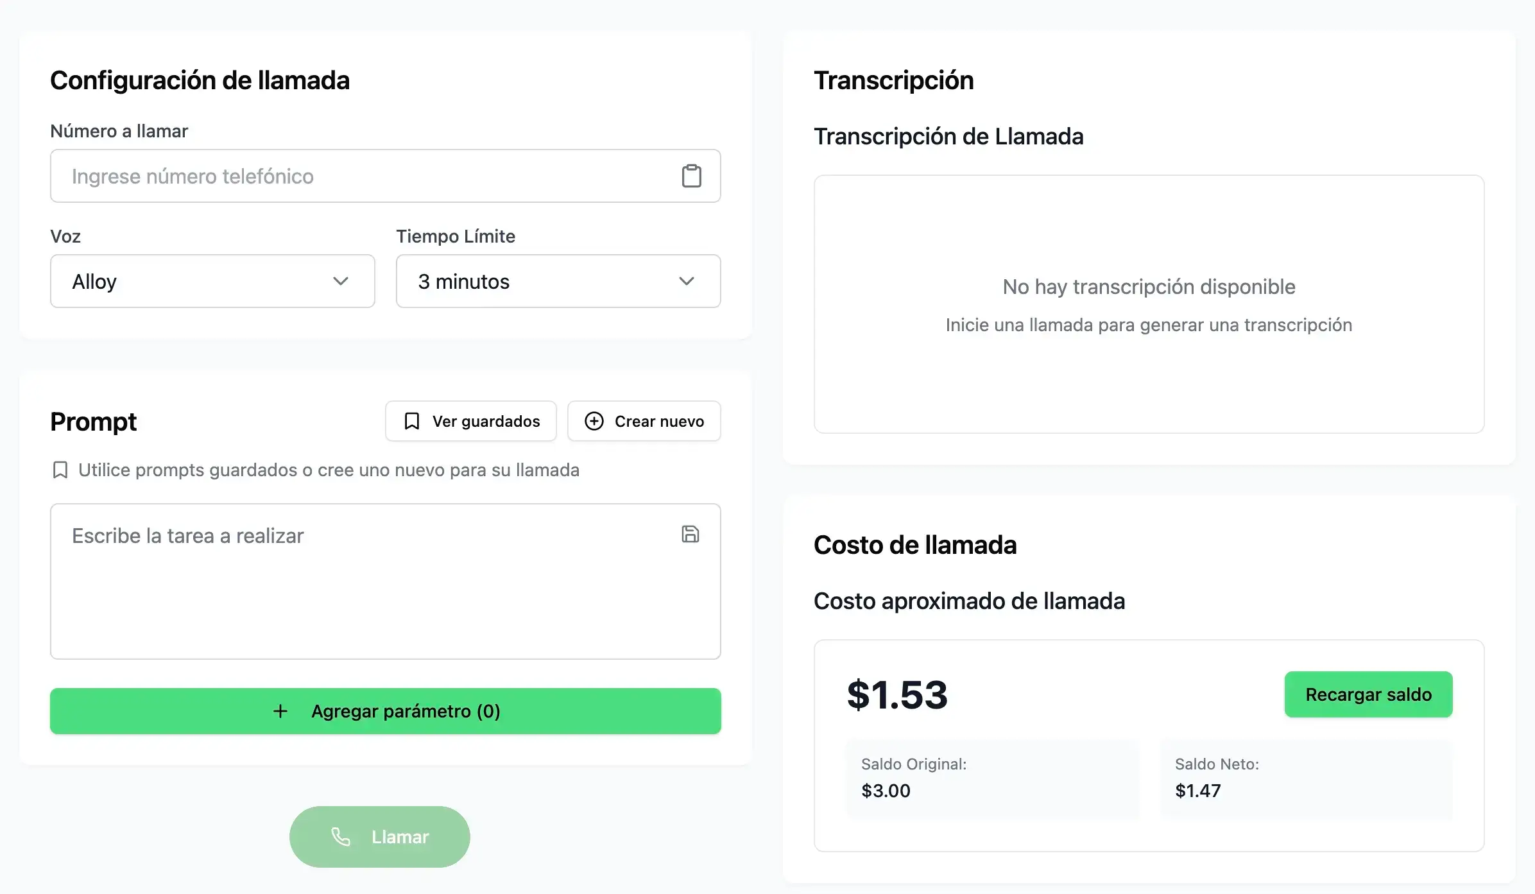Expand the Voz dropdown chevron arrow
Image resolution: width=1535 pixels, height=894 pixels.
(341, 281)
